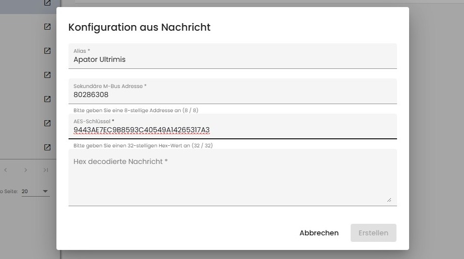Jump to the last table page
Screen dimensions: 464x259
click(46, 170)
